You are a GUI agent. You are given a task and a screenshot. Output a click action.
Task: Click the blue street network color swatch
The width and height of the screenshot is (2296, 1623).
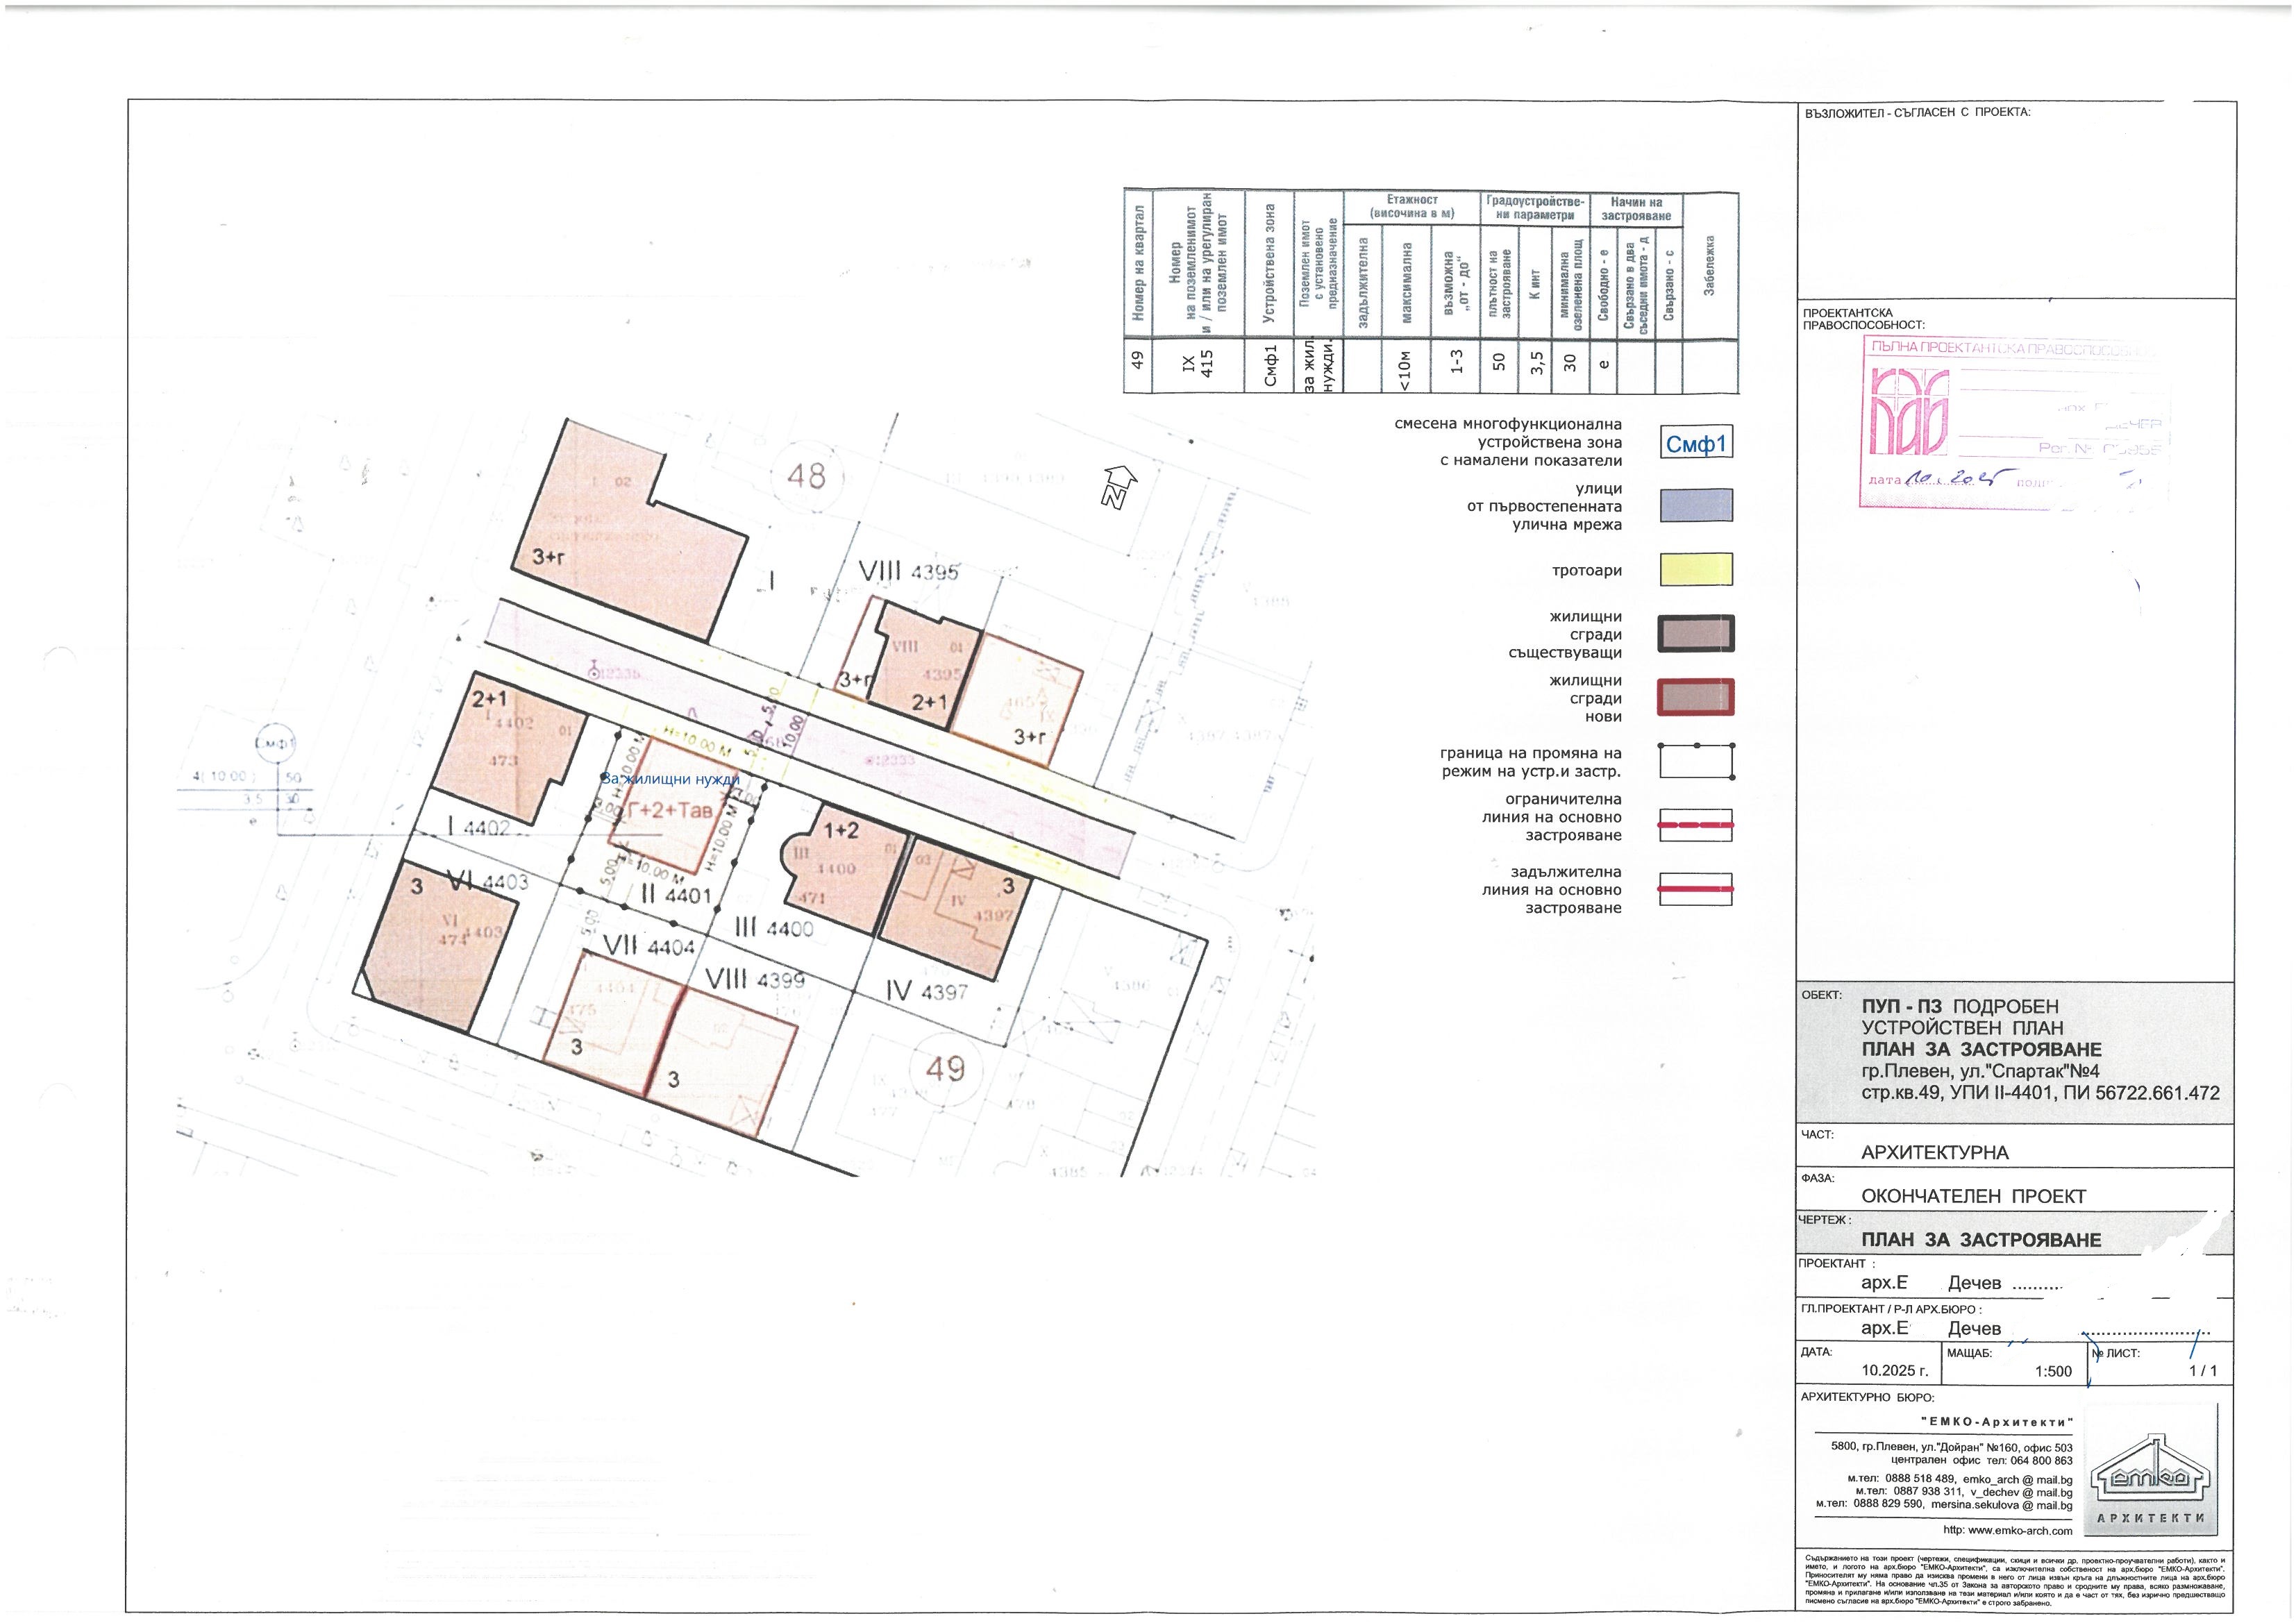pos(1696,506)
